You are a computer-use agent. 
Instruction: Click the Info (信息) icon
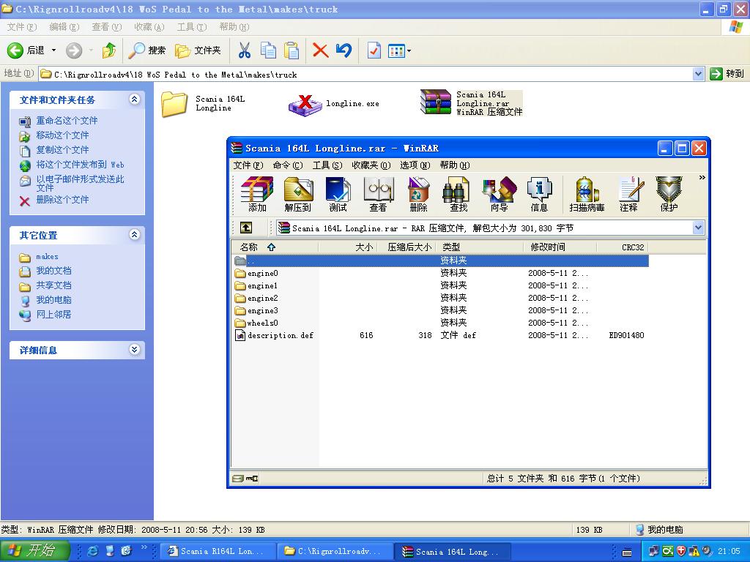[539, 194]
